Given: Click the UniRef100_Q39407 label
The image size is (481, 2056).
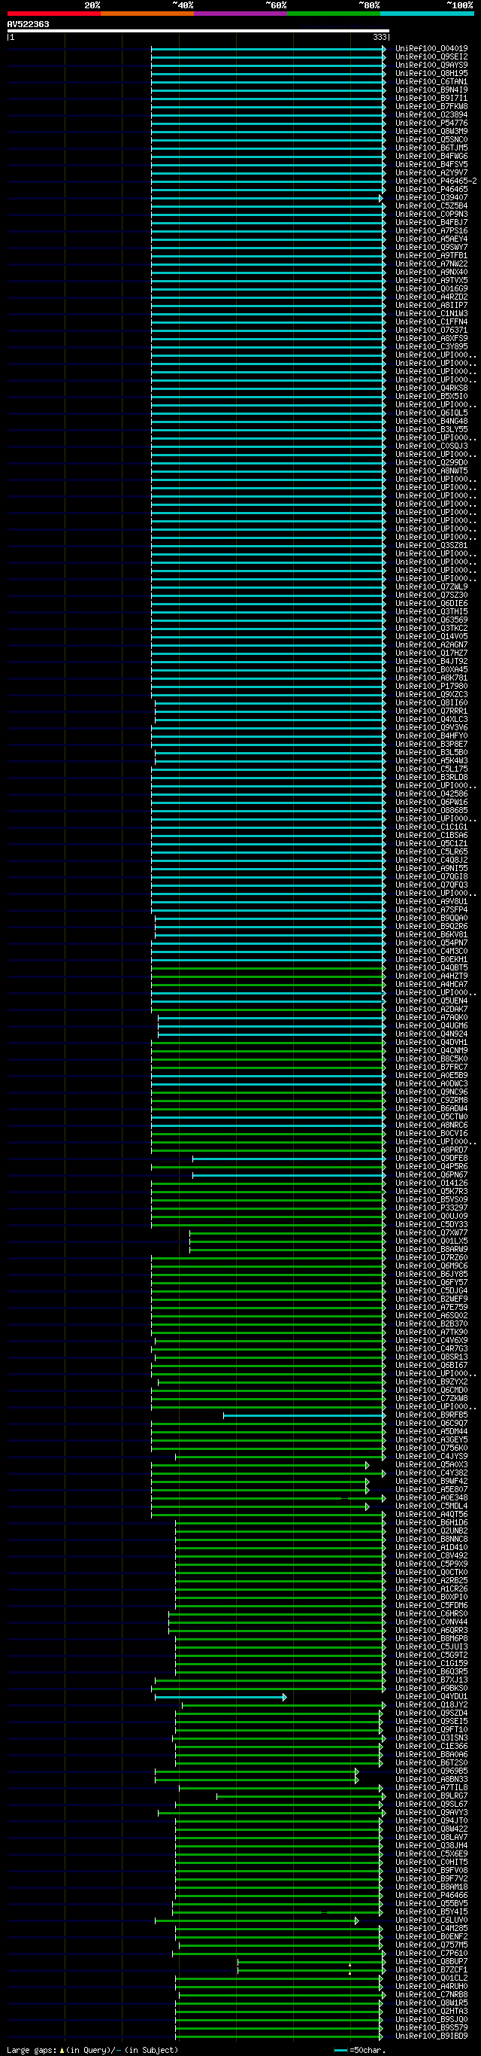Looking at the screenshot, I should click(x=431, y=198).
